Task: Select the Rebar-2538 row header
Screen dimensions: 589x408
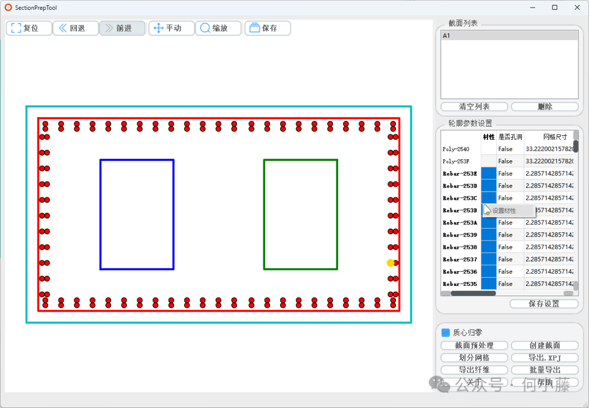Action: 461,247
